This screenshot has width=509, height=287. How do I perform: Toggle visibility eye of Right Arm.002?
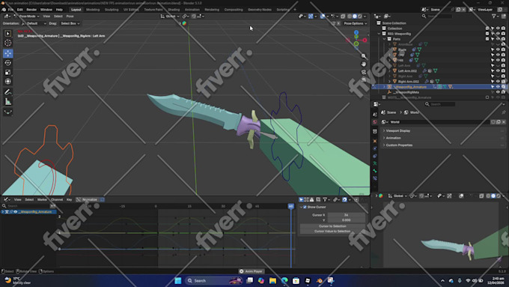[x=498, y=81]
